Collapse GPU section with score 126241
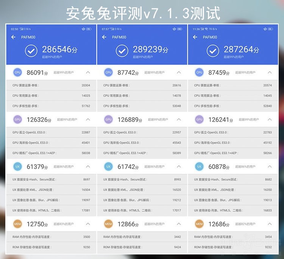284x259 pixels. pos(270,119)
